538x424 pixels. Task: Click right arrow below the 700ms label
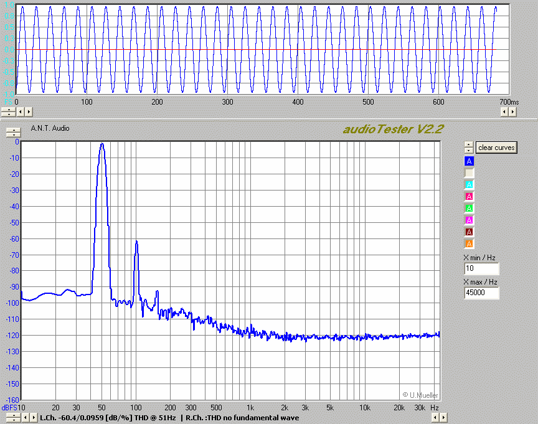pyautogui.click(x=512, y=112)
